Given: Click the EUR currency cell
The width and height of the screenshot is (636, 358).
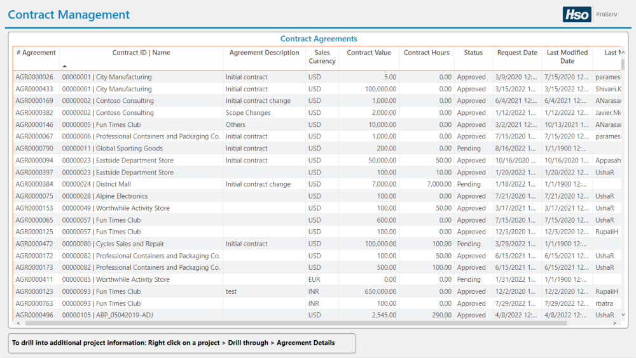Looking at the screenshot, I should pos(314,279).
